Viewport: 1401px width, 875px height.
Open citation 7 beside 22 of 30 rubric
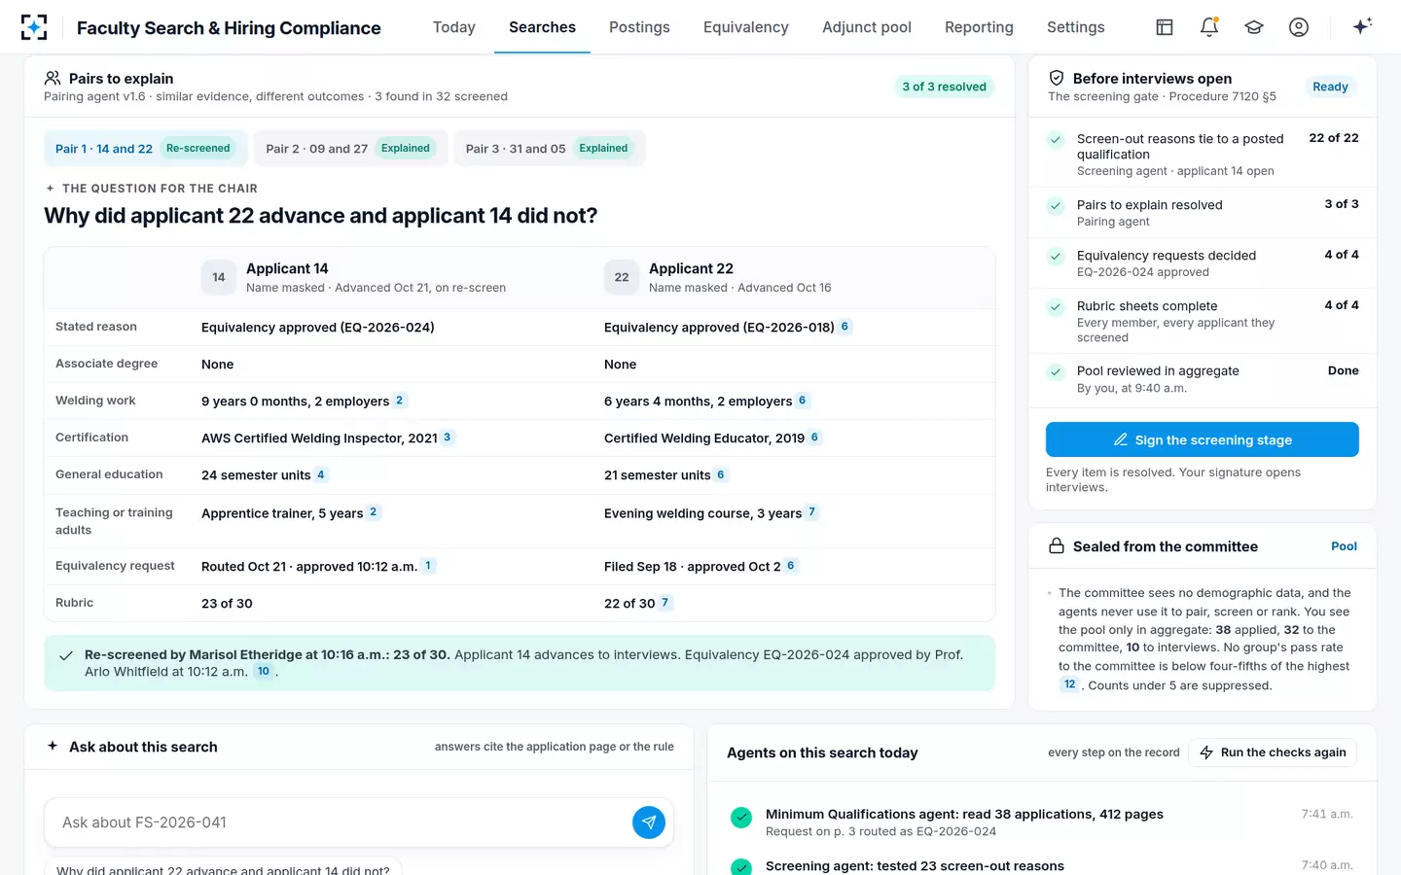point(665,603)
